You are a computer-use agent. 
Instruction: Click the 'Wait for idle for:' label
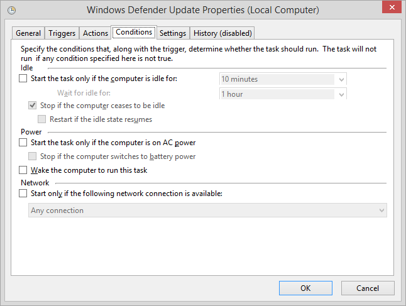click(x=84, y=93)
